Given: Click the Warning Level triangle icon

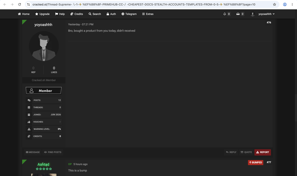Looking at the screenshot, I should tap(29, 129).
